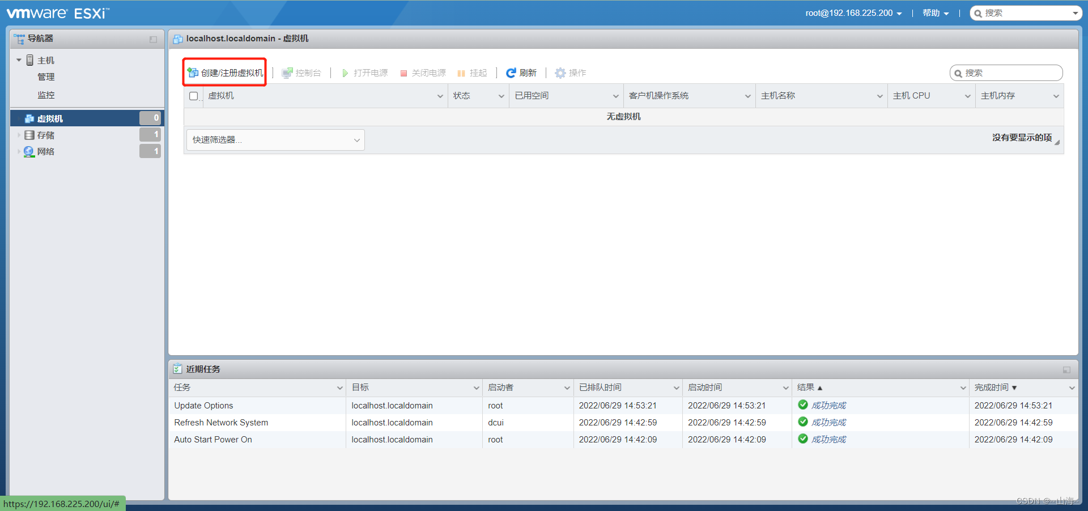Open 成功完成 link for Refresh Network System
Screen dimensions: 1088x511
pos(828,423)
